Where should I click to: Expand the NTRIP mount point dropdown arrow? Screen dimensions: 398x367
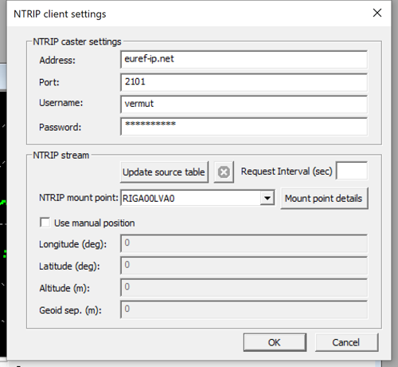[x=267, y=198]
